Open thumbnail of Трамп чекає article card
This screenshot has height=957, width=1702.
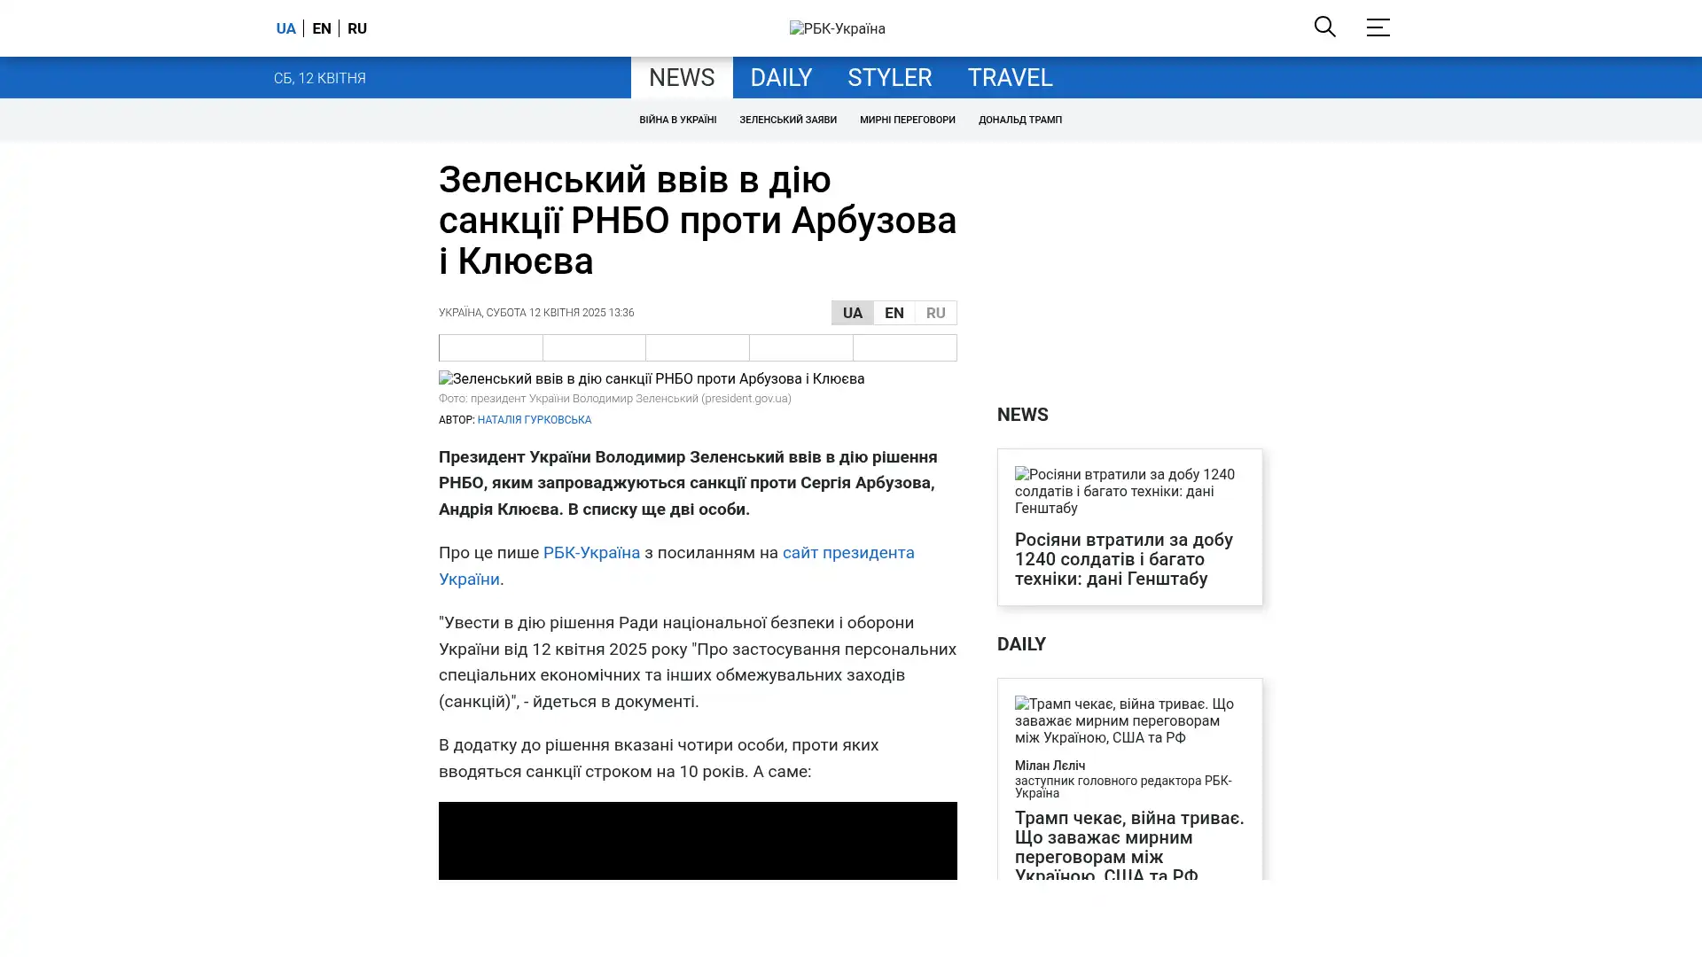tap(1129, 720)
